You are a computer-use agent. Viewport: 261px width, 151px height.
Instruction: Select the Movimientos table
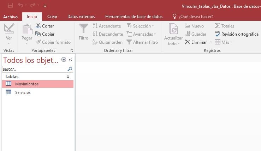[37, 84]
